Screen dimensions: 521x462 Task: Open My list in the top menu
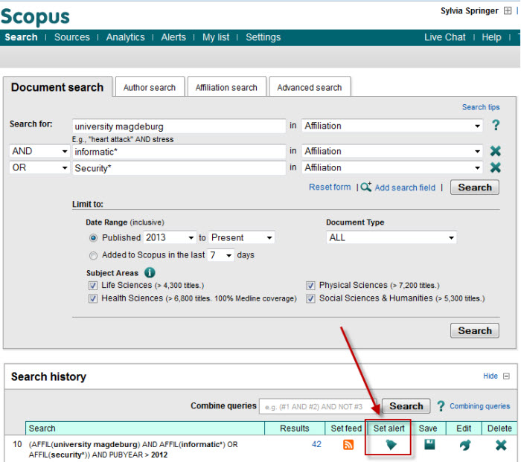(x=216, y=37)
